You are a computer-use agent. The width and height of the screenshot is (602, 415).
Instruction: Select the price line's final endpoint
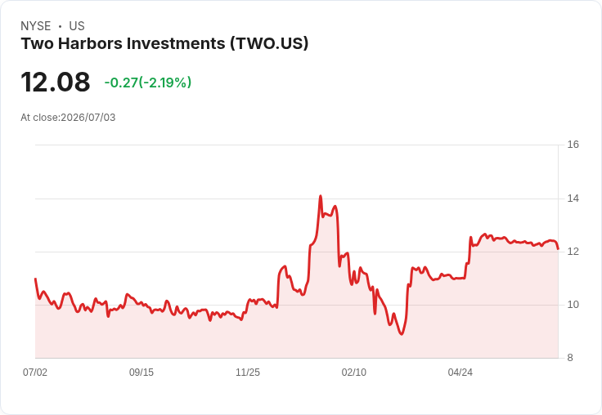click(x=558, y=249)
